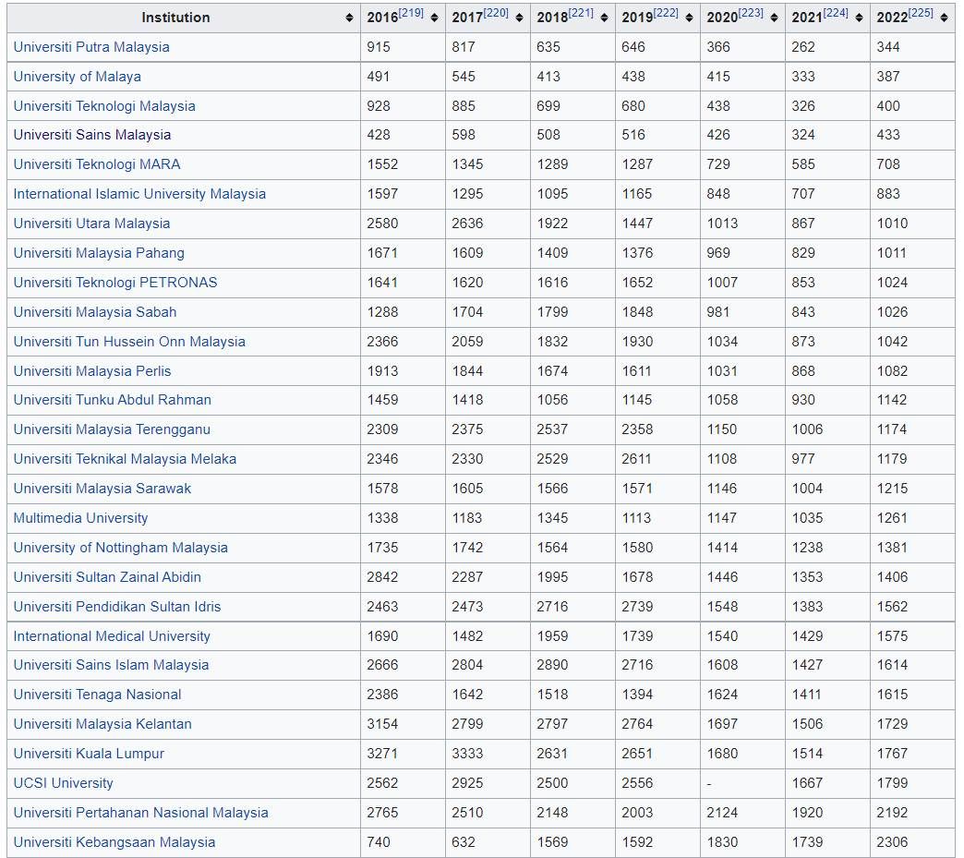Select 2016 value 2842 for Sultan Zainal Abidin
Image resolution: width=964 pixels, height=858 pixels.
(x=382, y=577)
